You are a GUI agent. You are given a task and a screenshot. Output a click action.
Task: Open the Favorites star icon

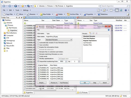point(23,6)
